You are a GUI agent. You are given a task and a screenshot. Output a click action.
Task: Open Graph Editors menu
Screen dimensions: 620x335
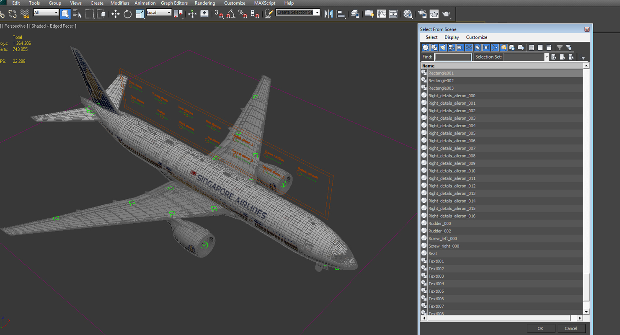pyautogui.click(x=174, y=3)
